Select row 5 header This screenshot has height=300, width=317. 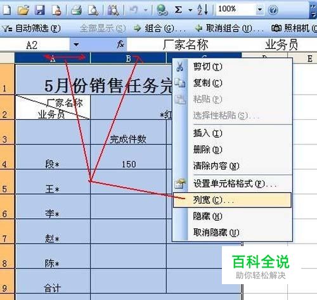7,182
